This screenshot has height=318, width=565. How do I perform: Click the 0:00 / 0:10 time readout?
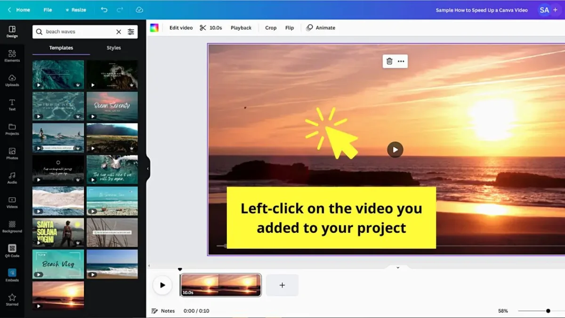196,311
